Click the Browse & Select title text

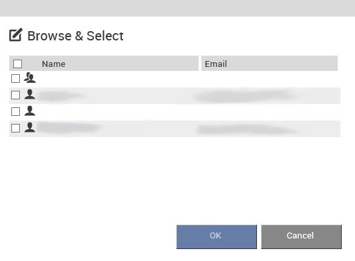tap(76, 36)
